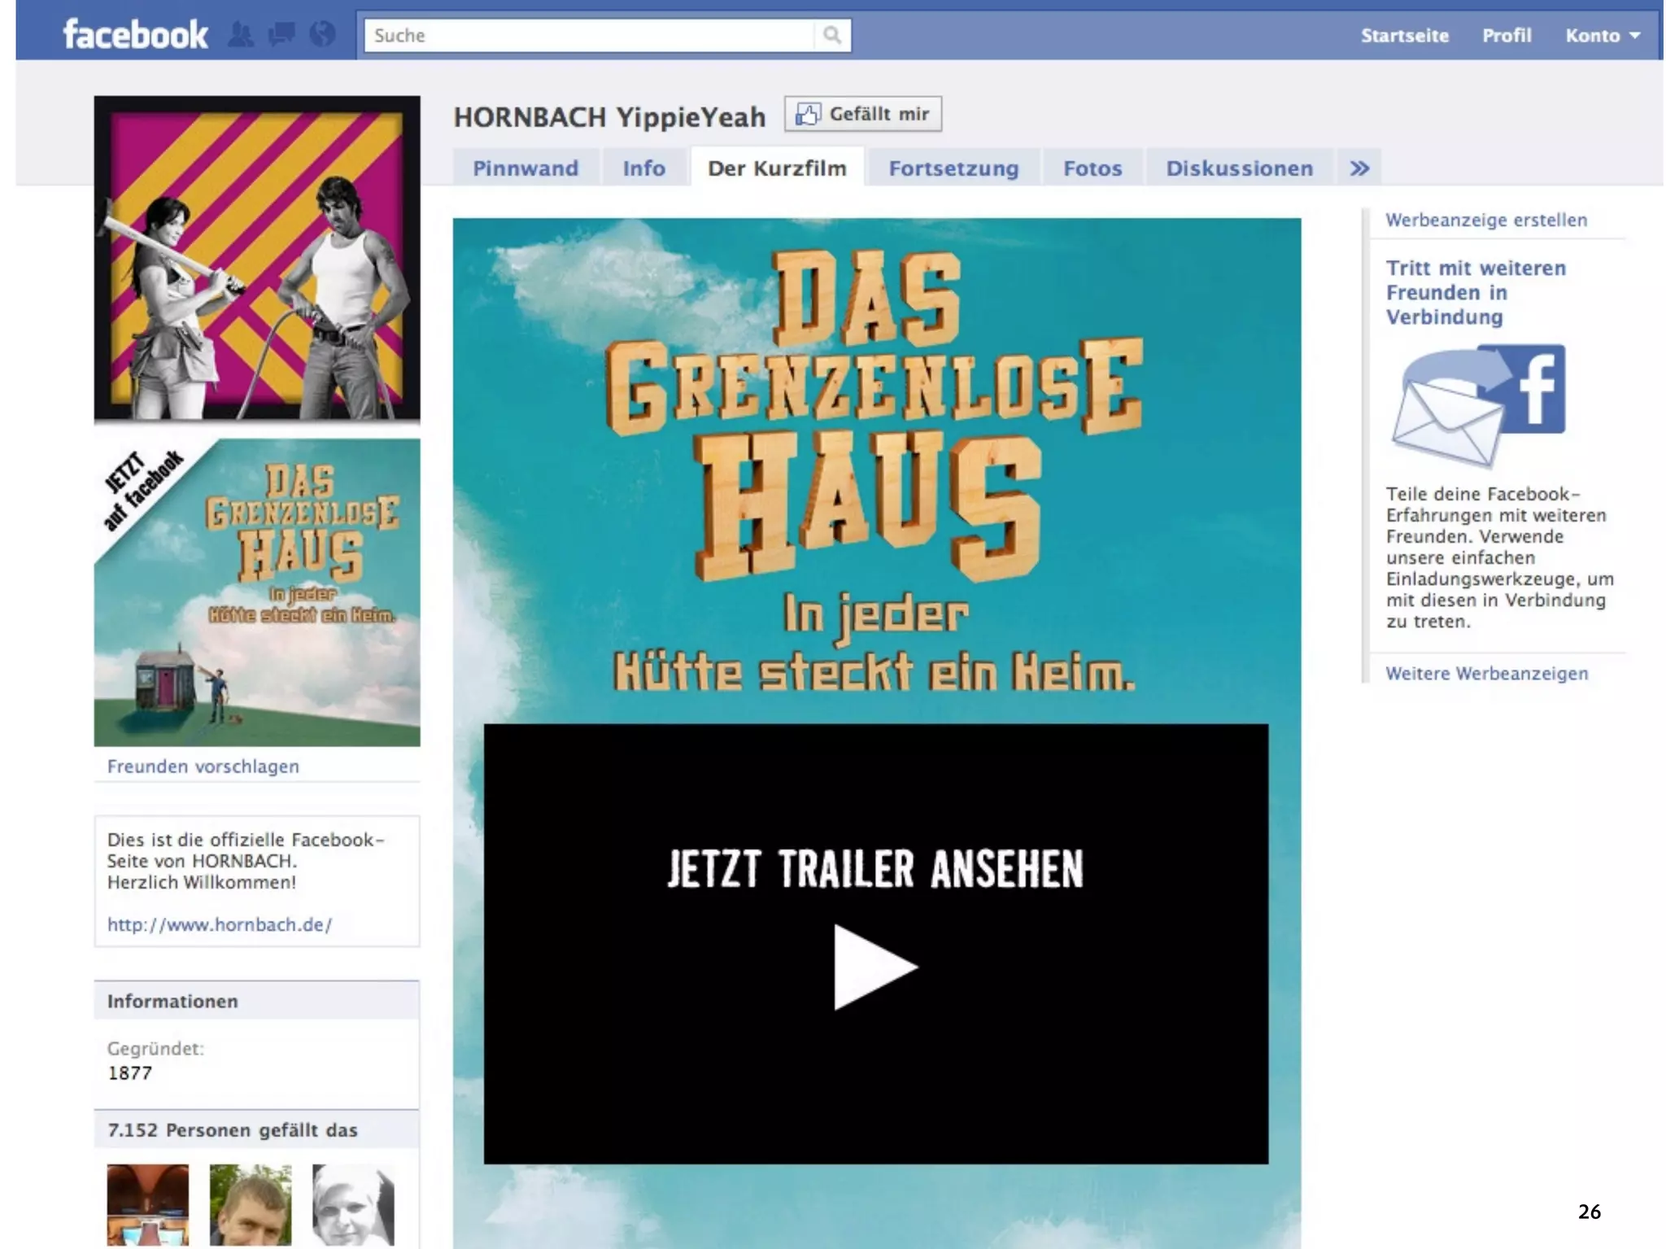This screenshot has width=1666, height=1249.
Task: Open the Fotos tab
Action: coord(1092,168)
